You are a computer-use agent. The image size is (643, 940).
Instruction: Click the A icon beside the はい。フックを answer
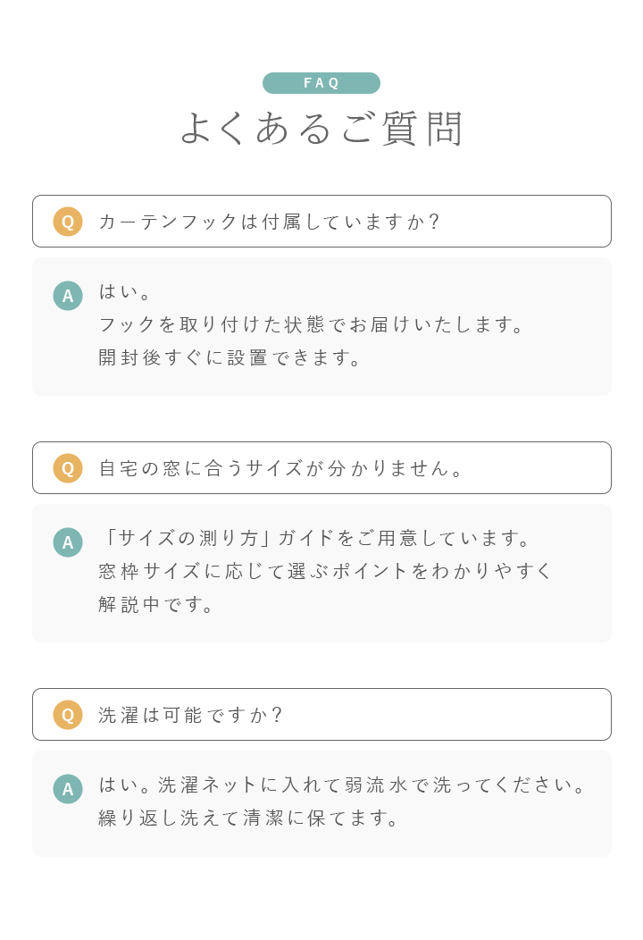pos(68,296)
